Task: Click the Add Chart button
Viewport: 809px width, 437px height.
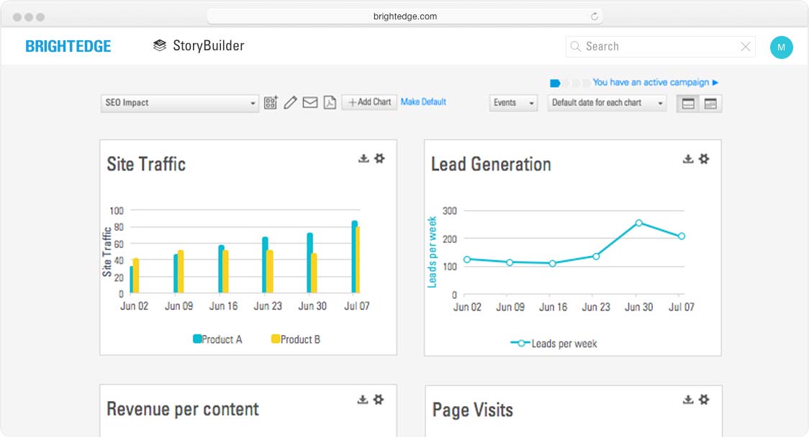Action: pyautogui.click(x=369, y=102)
